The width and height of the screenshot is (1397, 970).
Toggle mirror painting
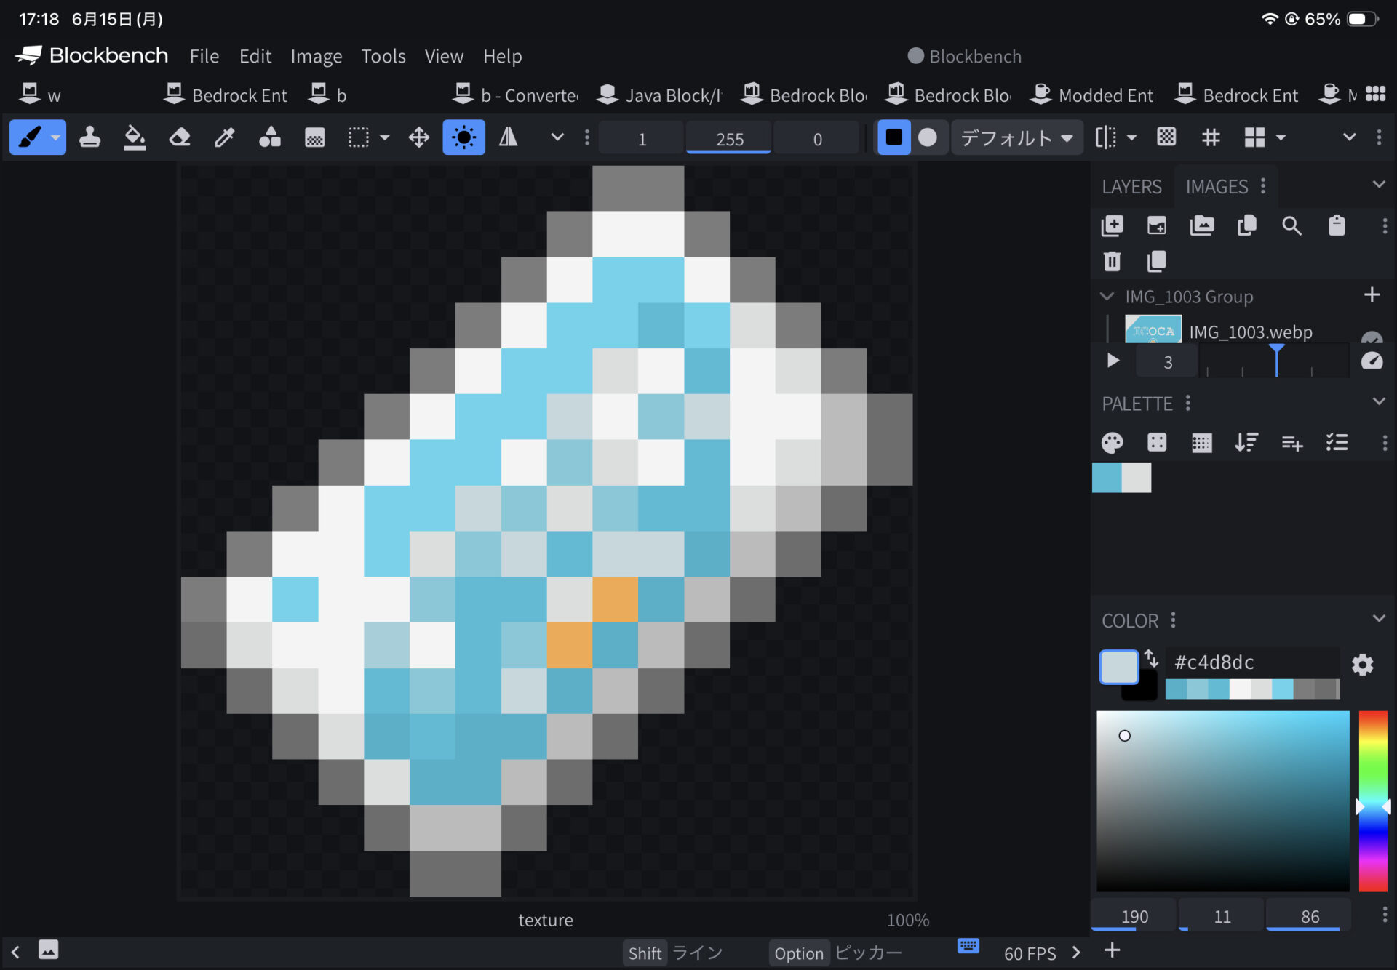pyautogui.click(x=509, y=137)
